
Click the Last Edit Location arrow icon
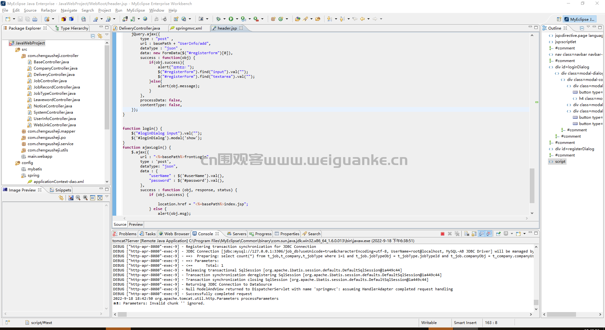(x=355, y=19)
